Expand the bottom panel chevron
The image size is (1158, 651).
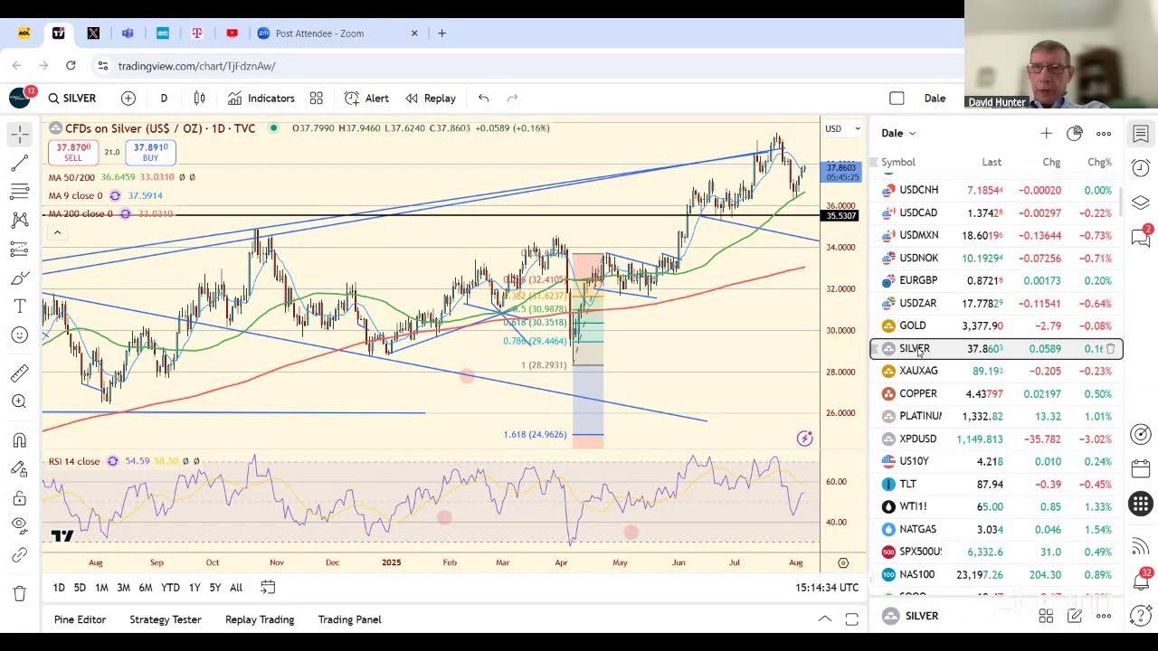tap(824, 619)
